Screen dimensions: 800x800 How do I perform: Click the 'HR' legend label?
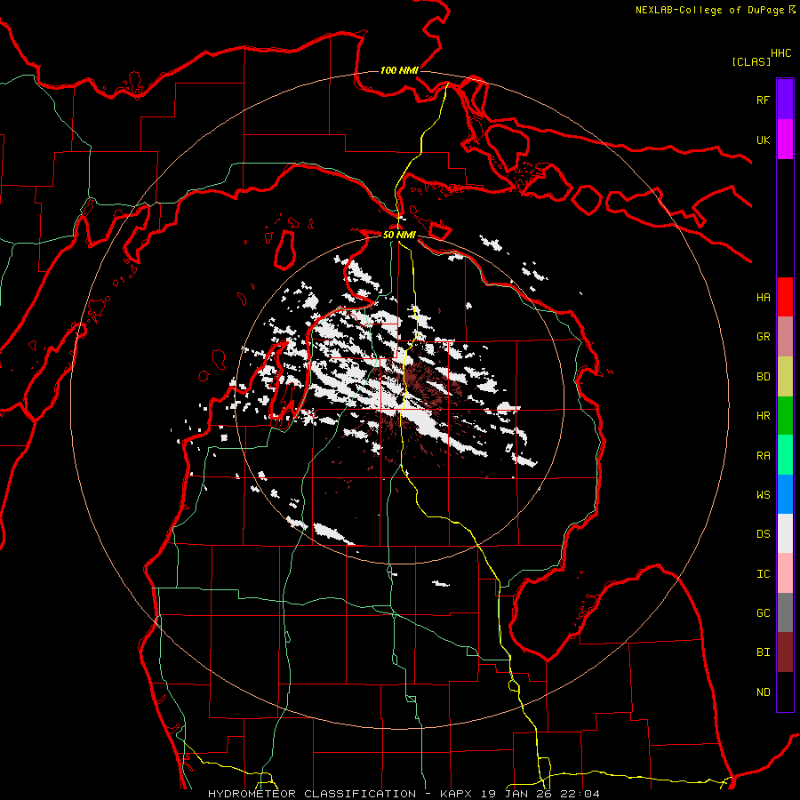tap(763, 416)
